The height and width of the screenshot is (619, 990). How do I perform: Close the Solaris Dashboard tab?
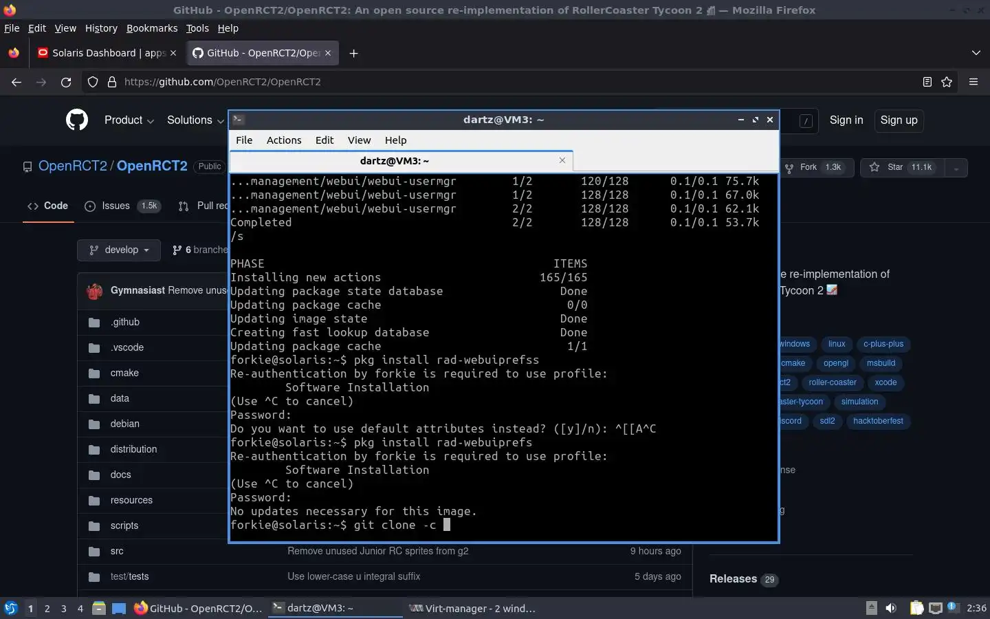pyautogui.click(x=173, y=53)
